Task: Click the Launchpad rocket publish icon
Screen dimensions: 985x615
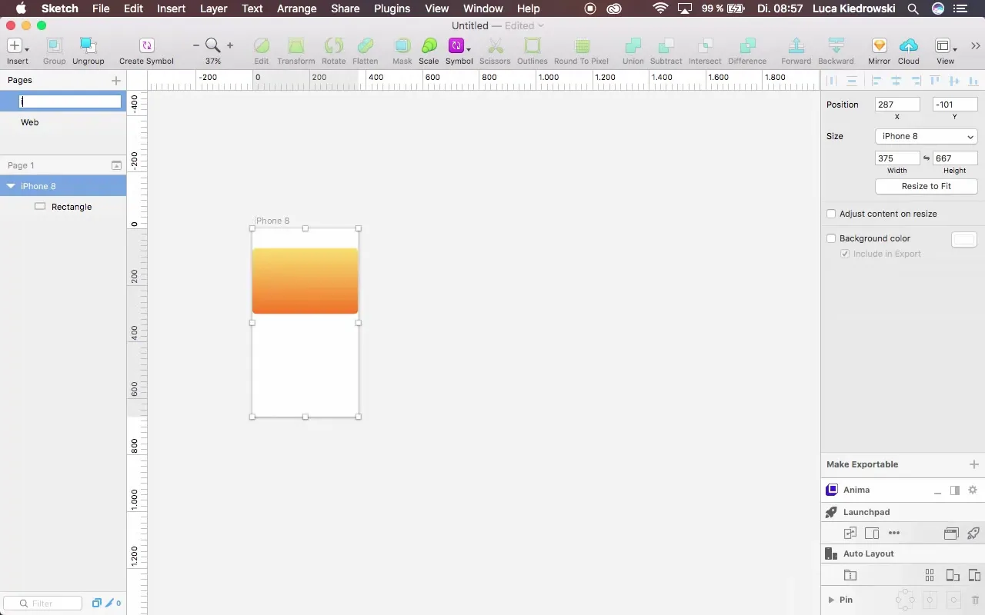Action: 973,533
